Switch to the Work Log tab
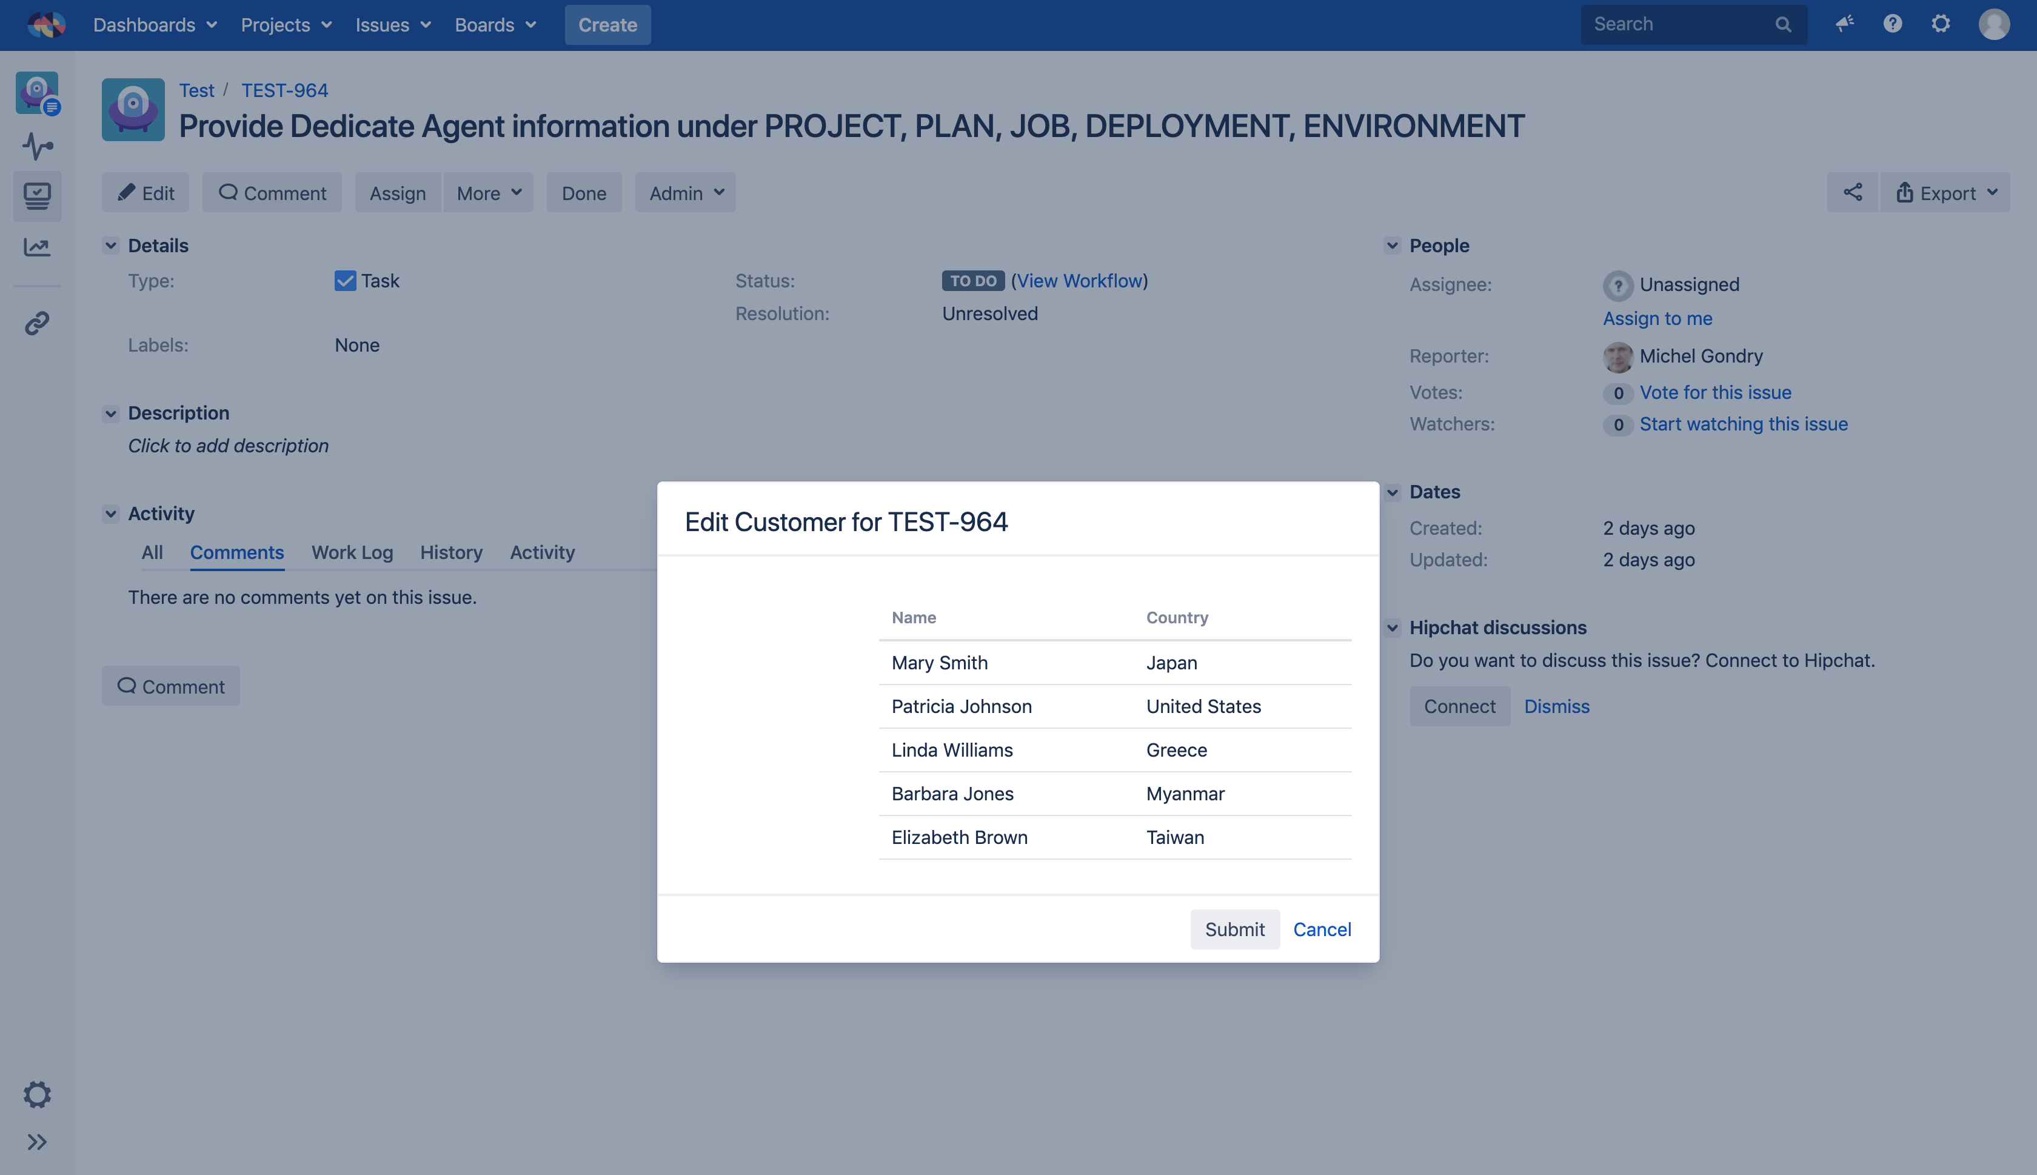 click(352, 553)
